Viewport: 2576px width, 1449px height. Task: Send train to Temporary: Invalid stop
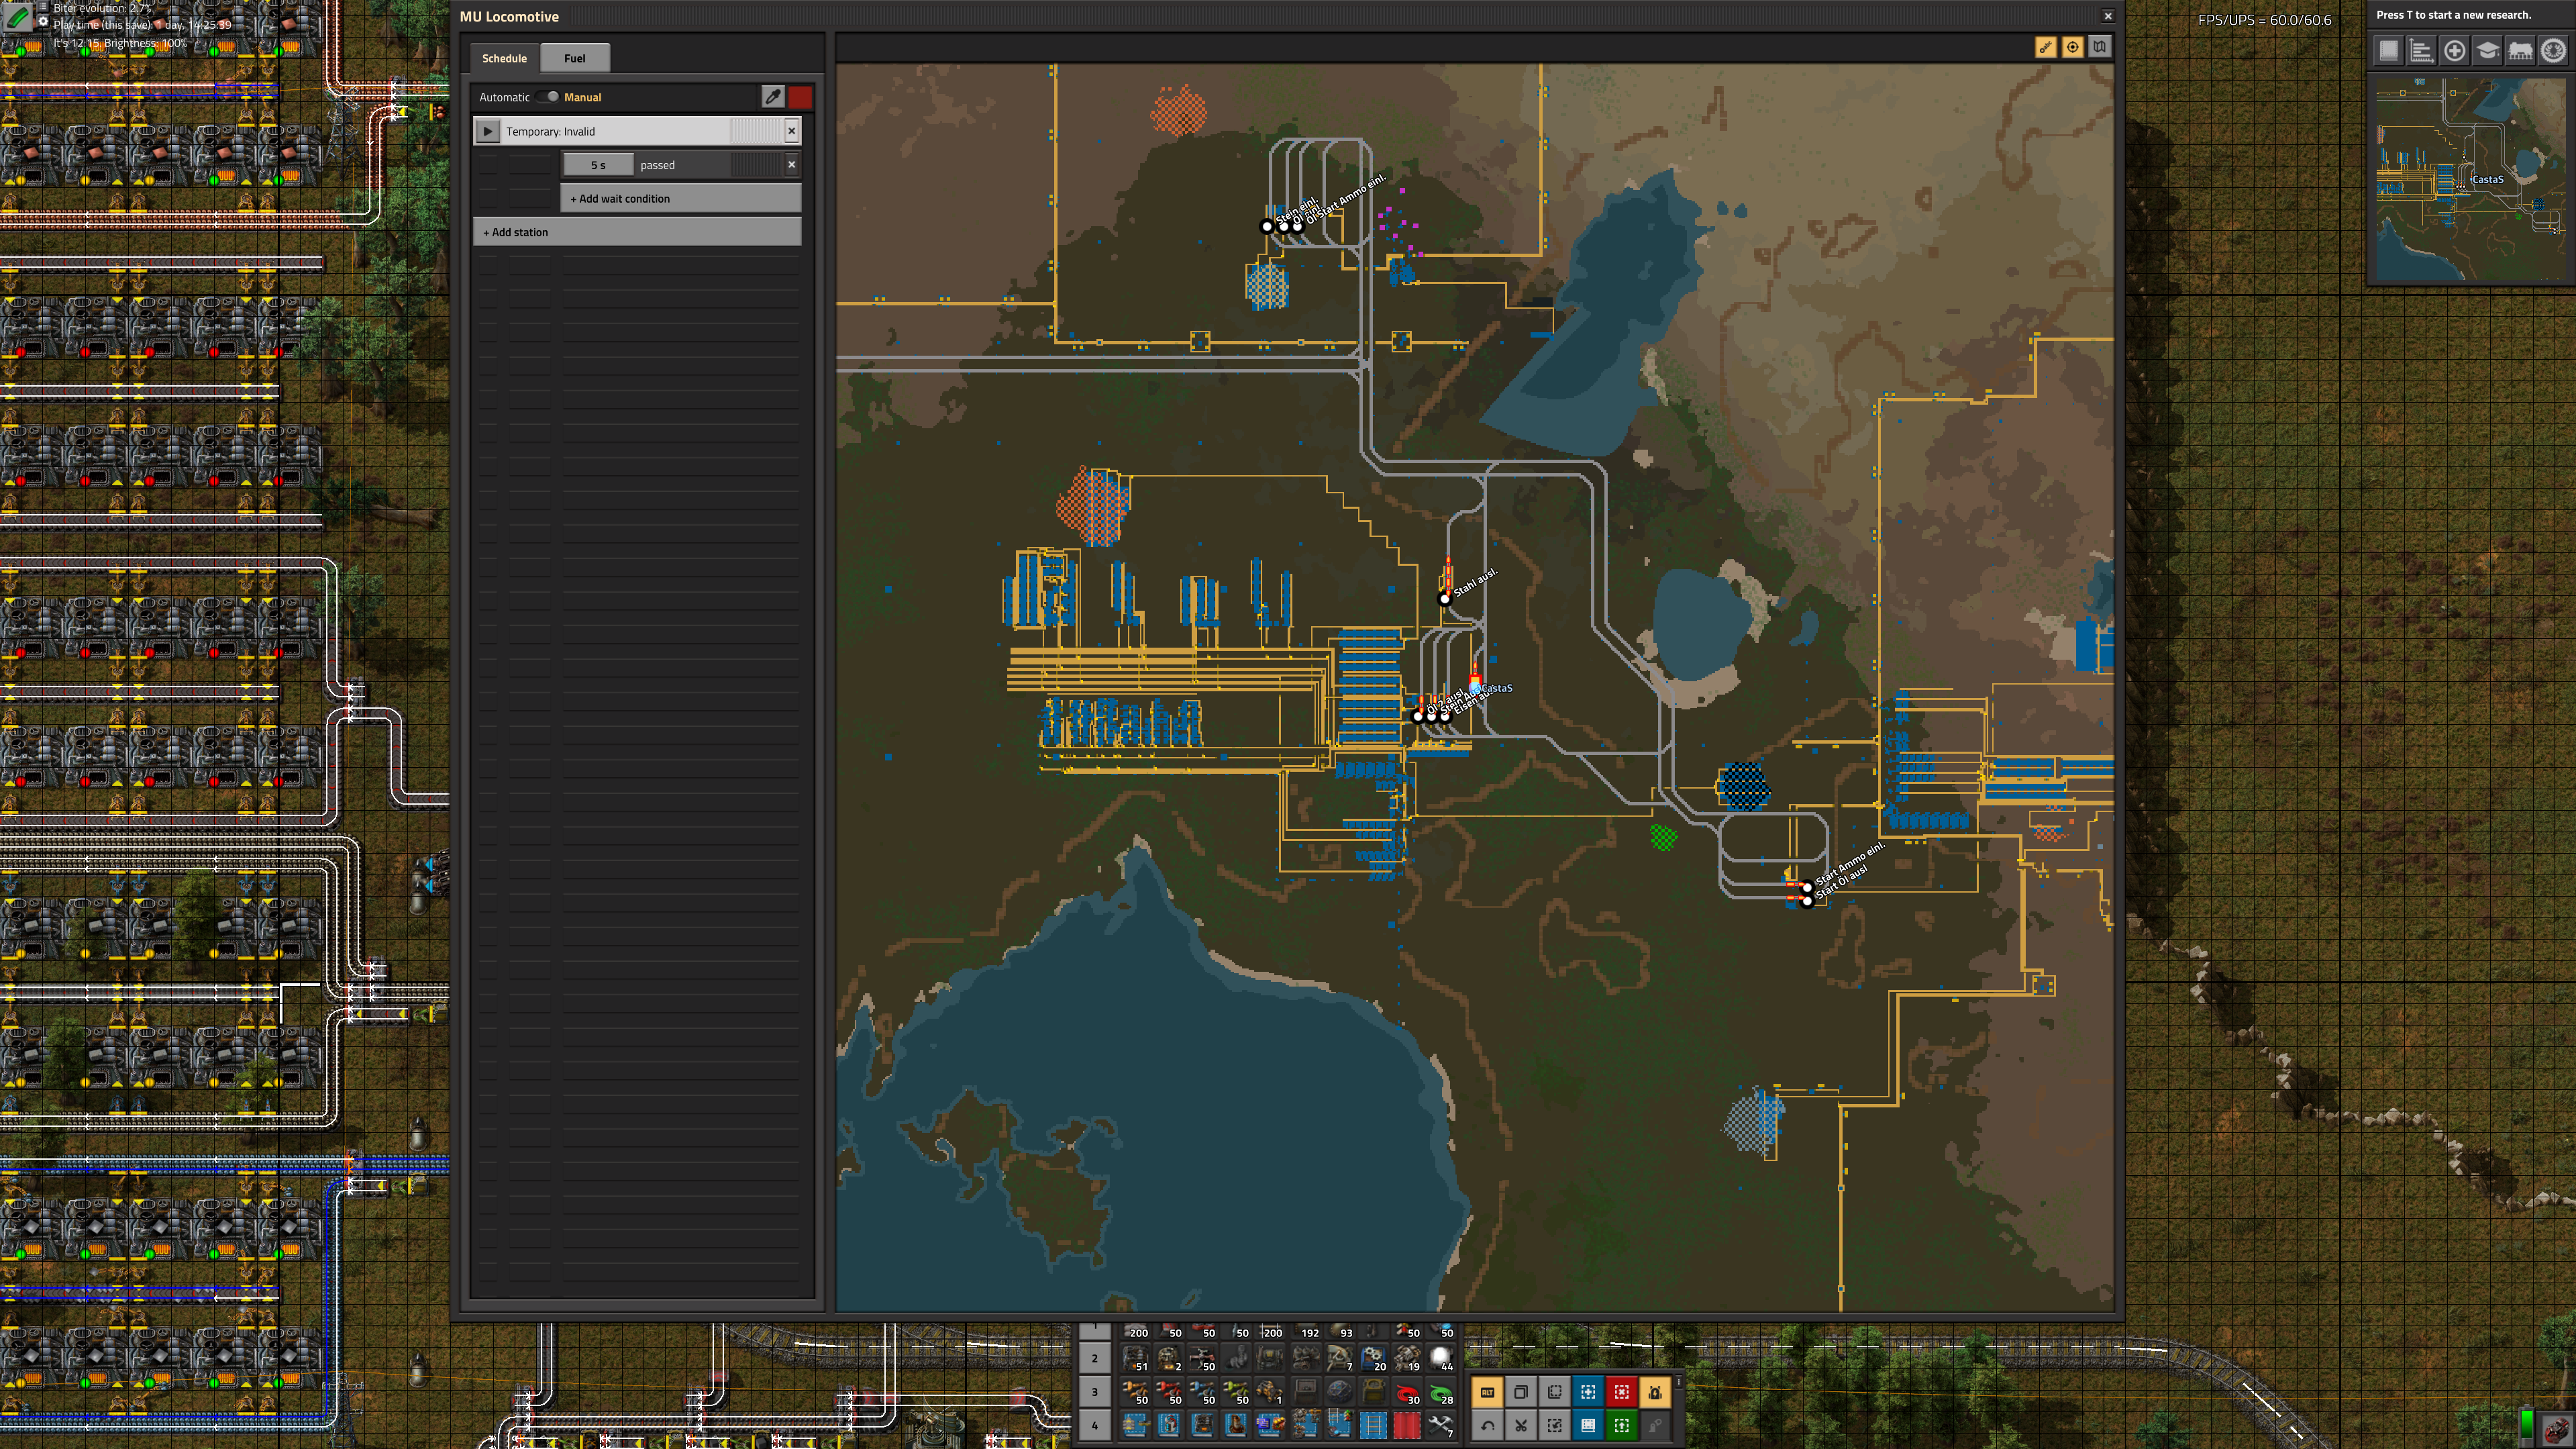[x=487, y=131]
